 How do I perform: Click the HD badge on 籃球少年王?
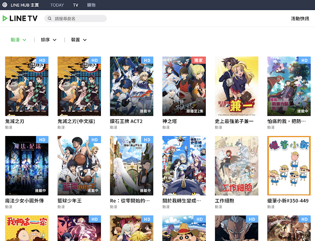[x=94, y=139]
